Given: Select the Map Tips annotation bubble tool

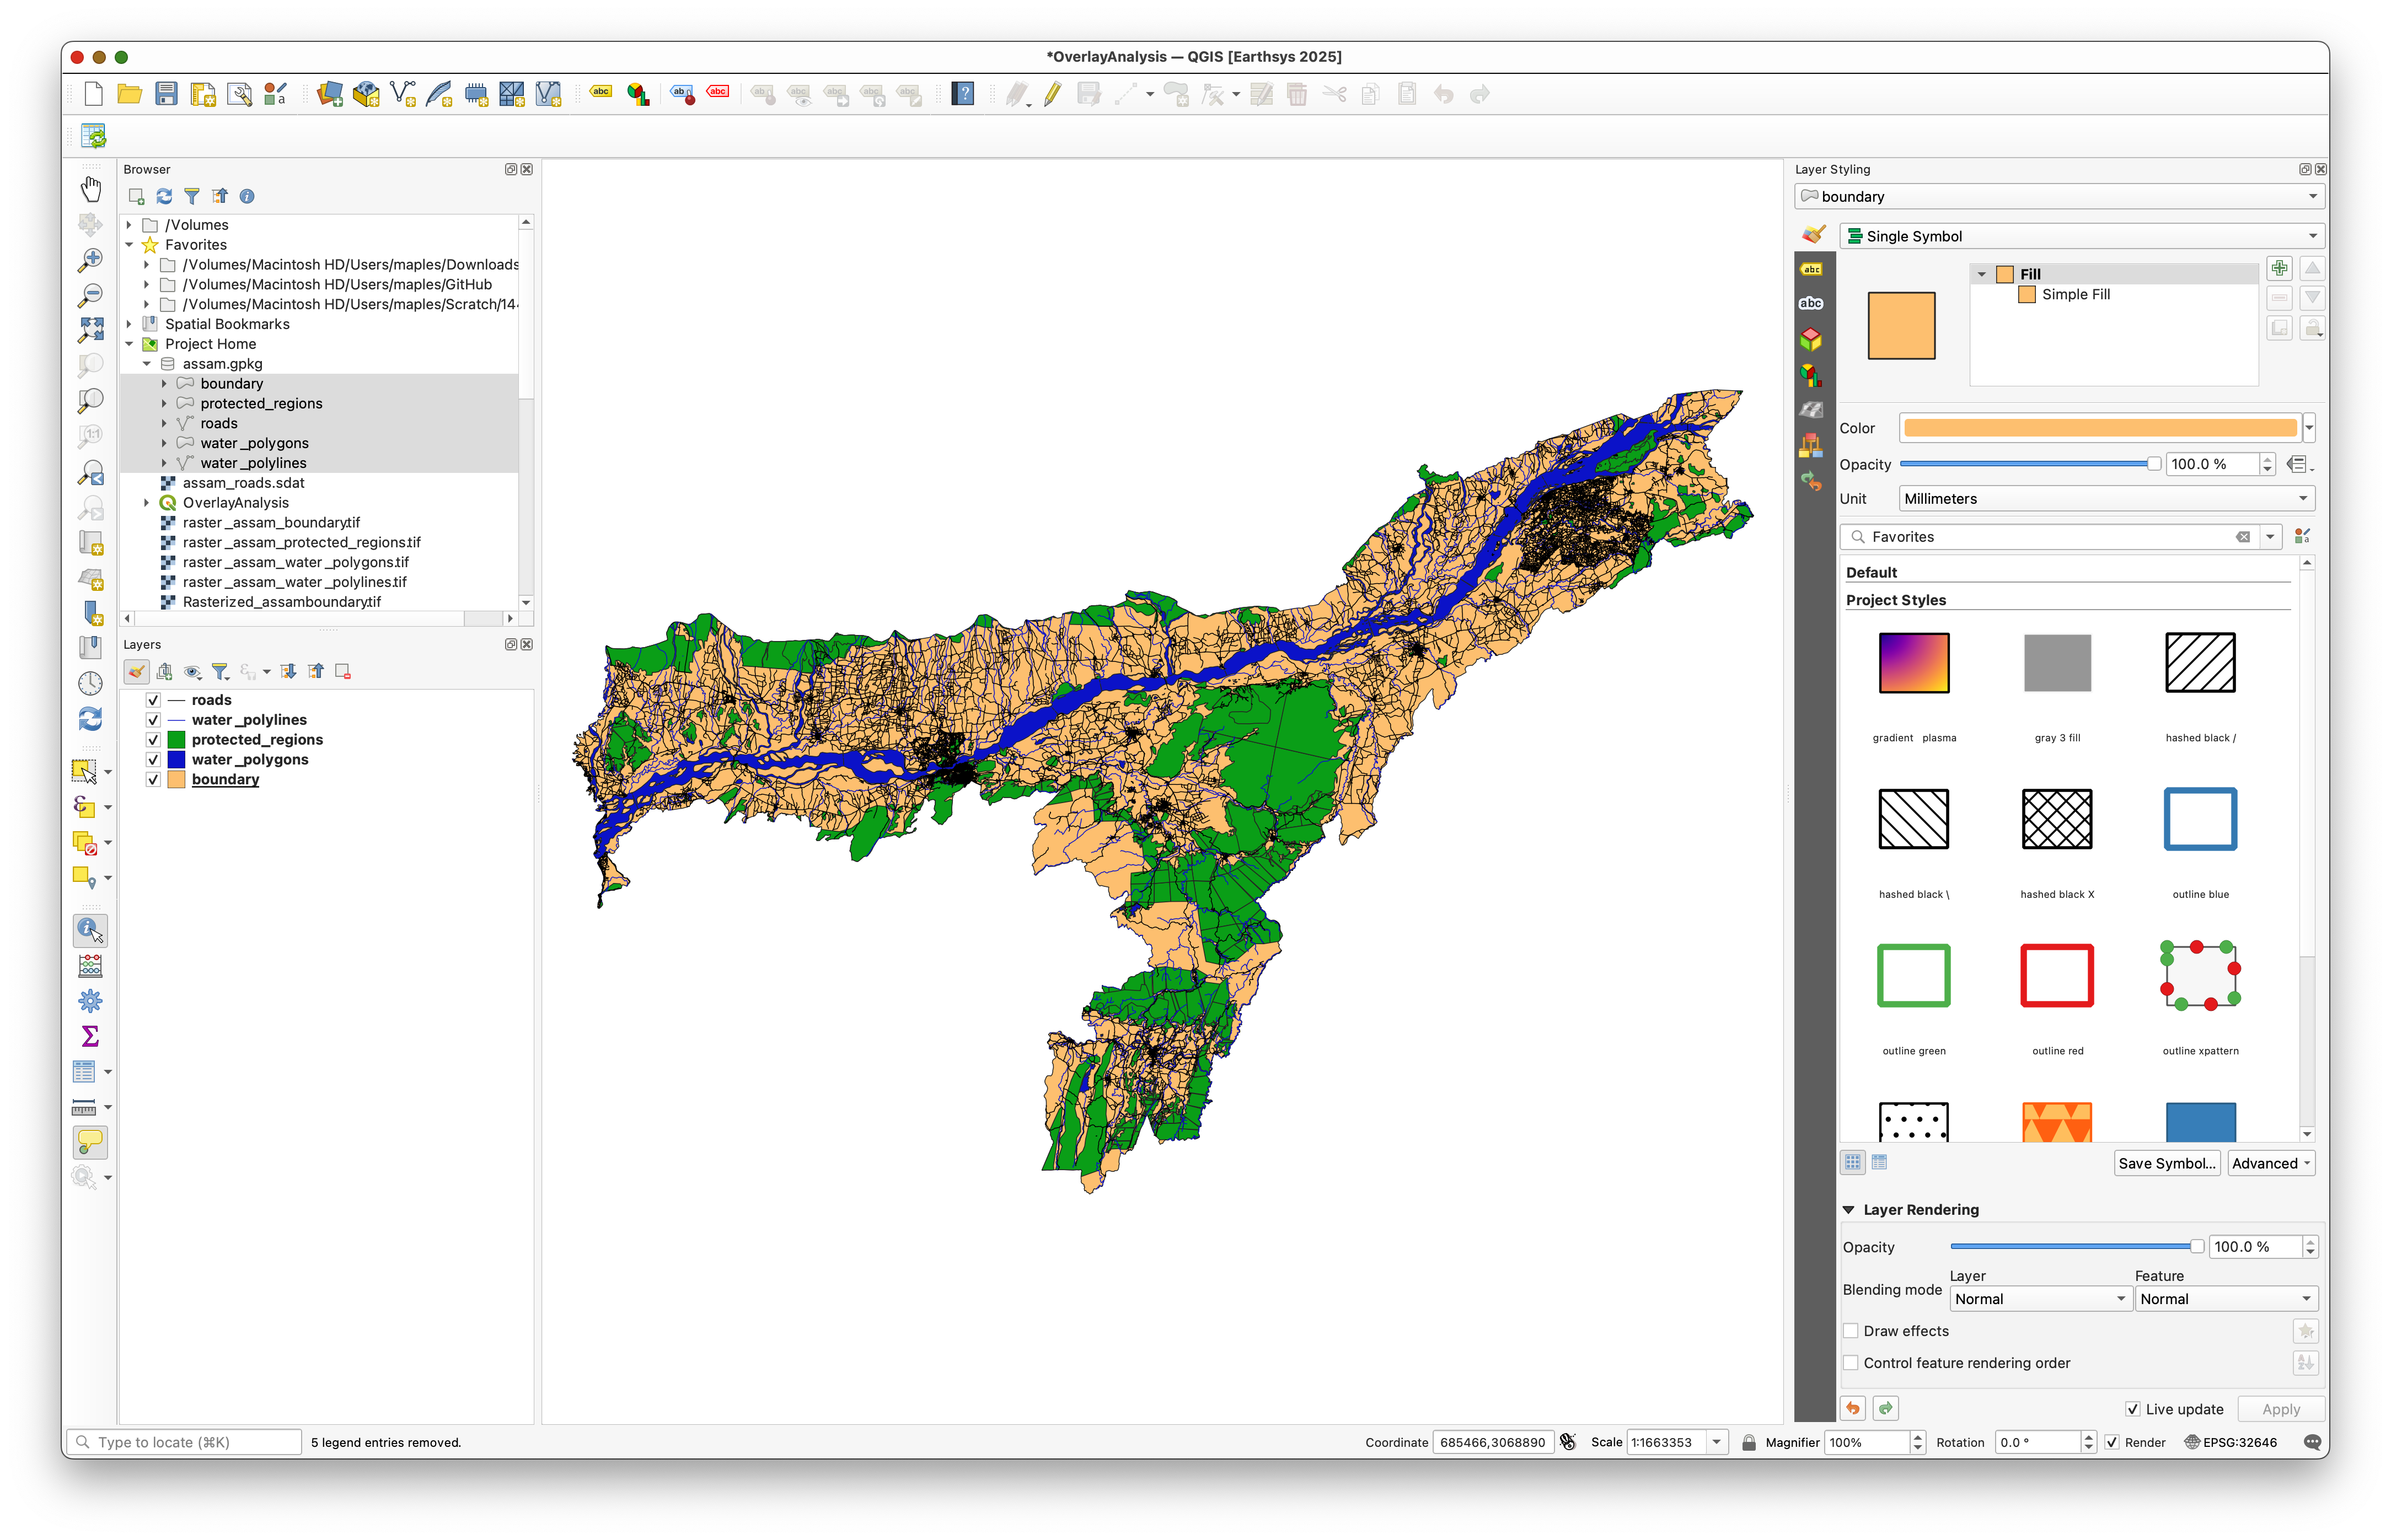Looking at the screenshot, I should pyautogui.click(x=90, y=1141).
